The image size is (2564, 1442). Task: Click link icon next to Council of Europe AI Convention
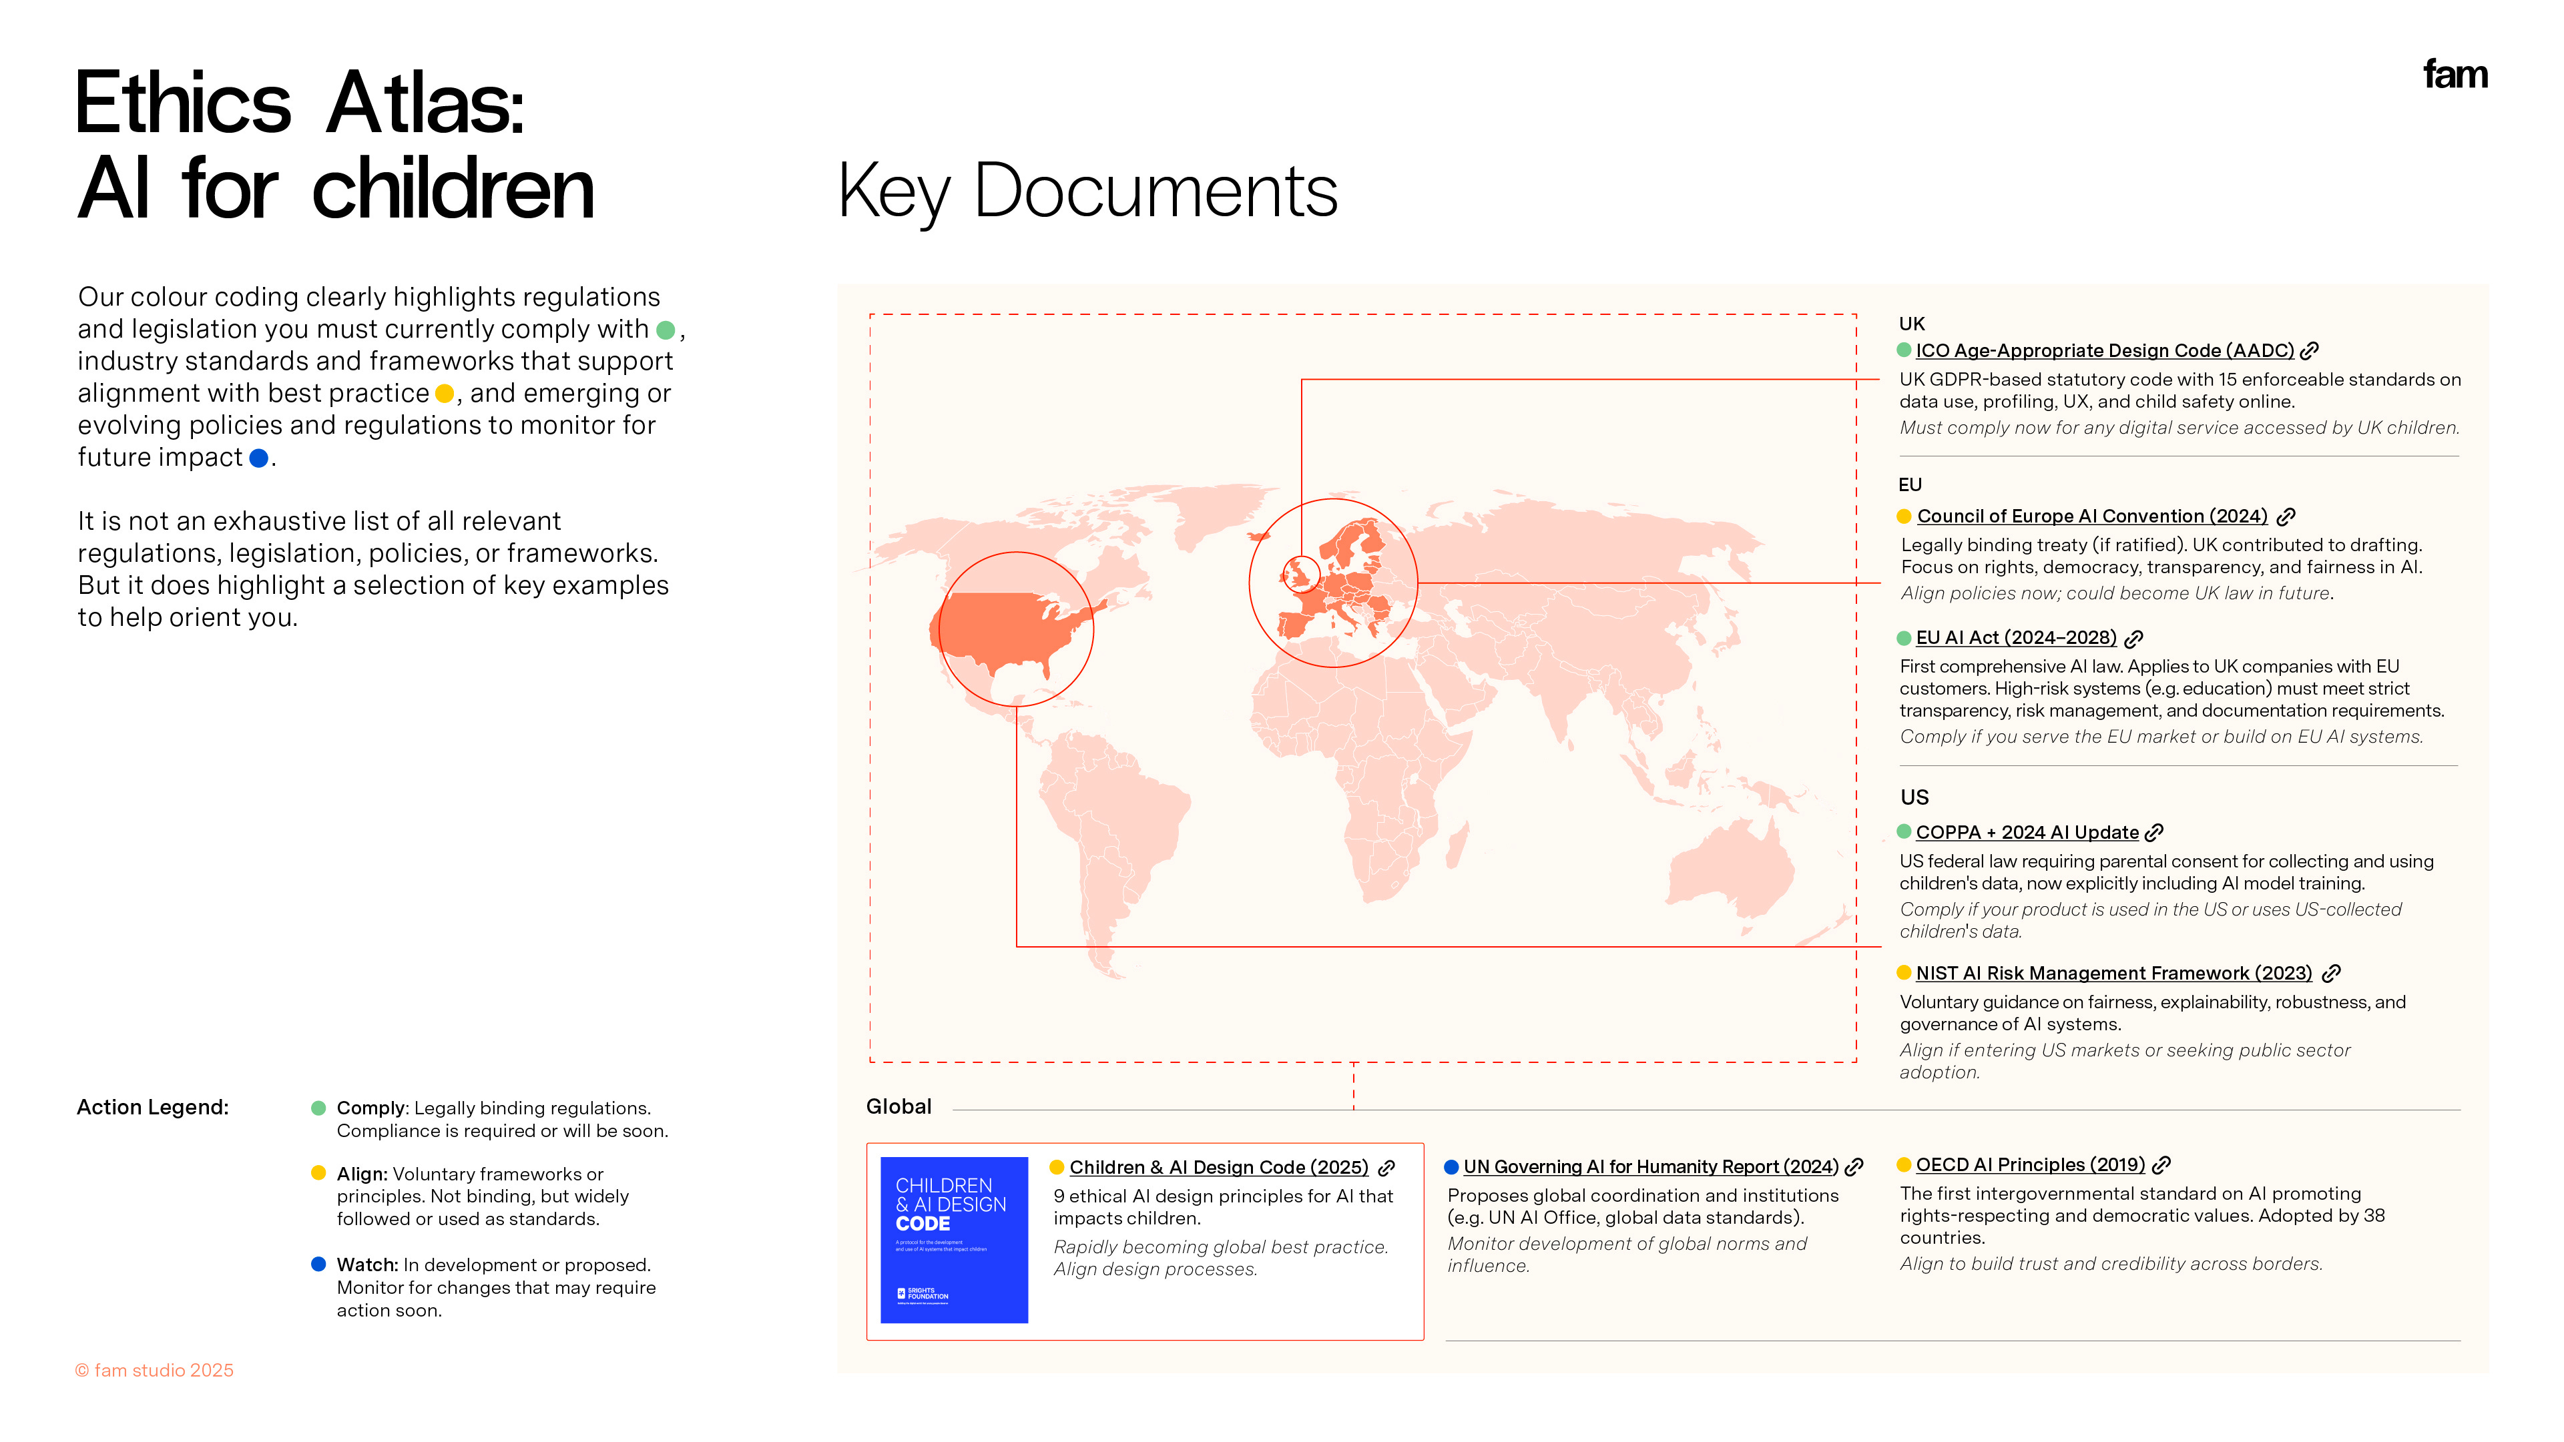pos(2286,516)
